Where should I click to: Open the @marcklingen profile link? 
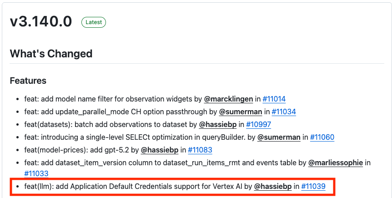click(x=228, y=99)
